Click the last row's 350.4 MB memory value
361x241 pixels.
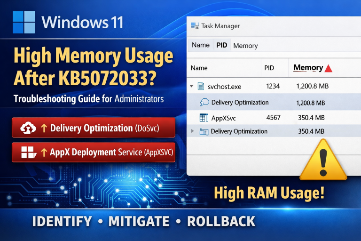coord(311,131)
